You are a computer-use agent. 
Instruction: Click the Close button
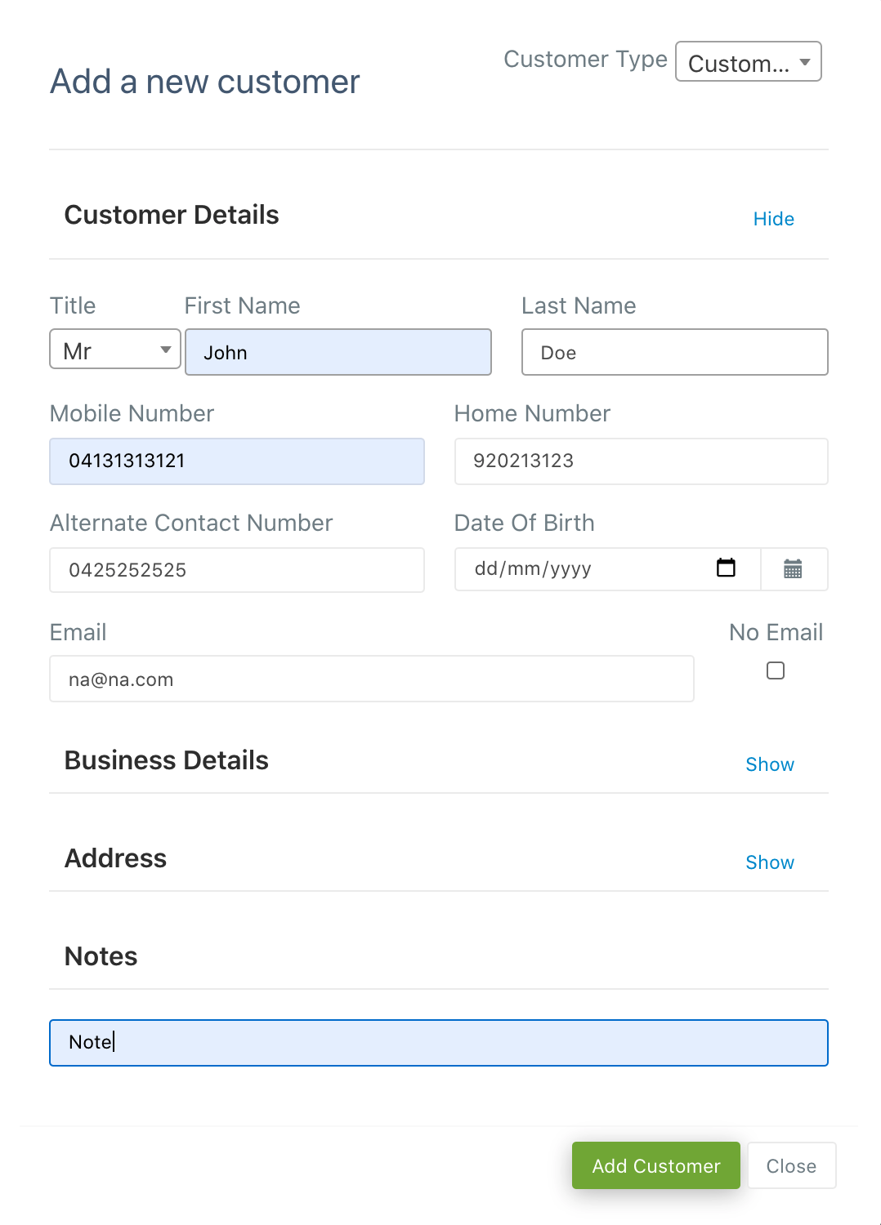pos(791,1165)
